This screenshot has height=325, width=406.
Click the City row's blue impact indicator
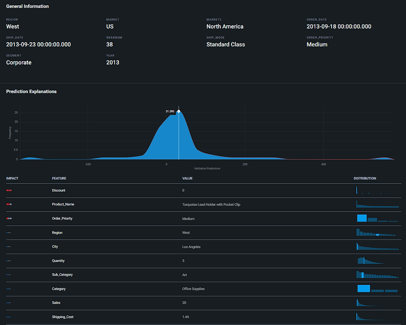pos(9,247)
